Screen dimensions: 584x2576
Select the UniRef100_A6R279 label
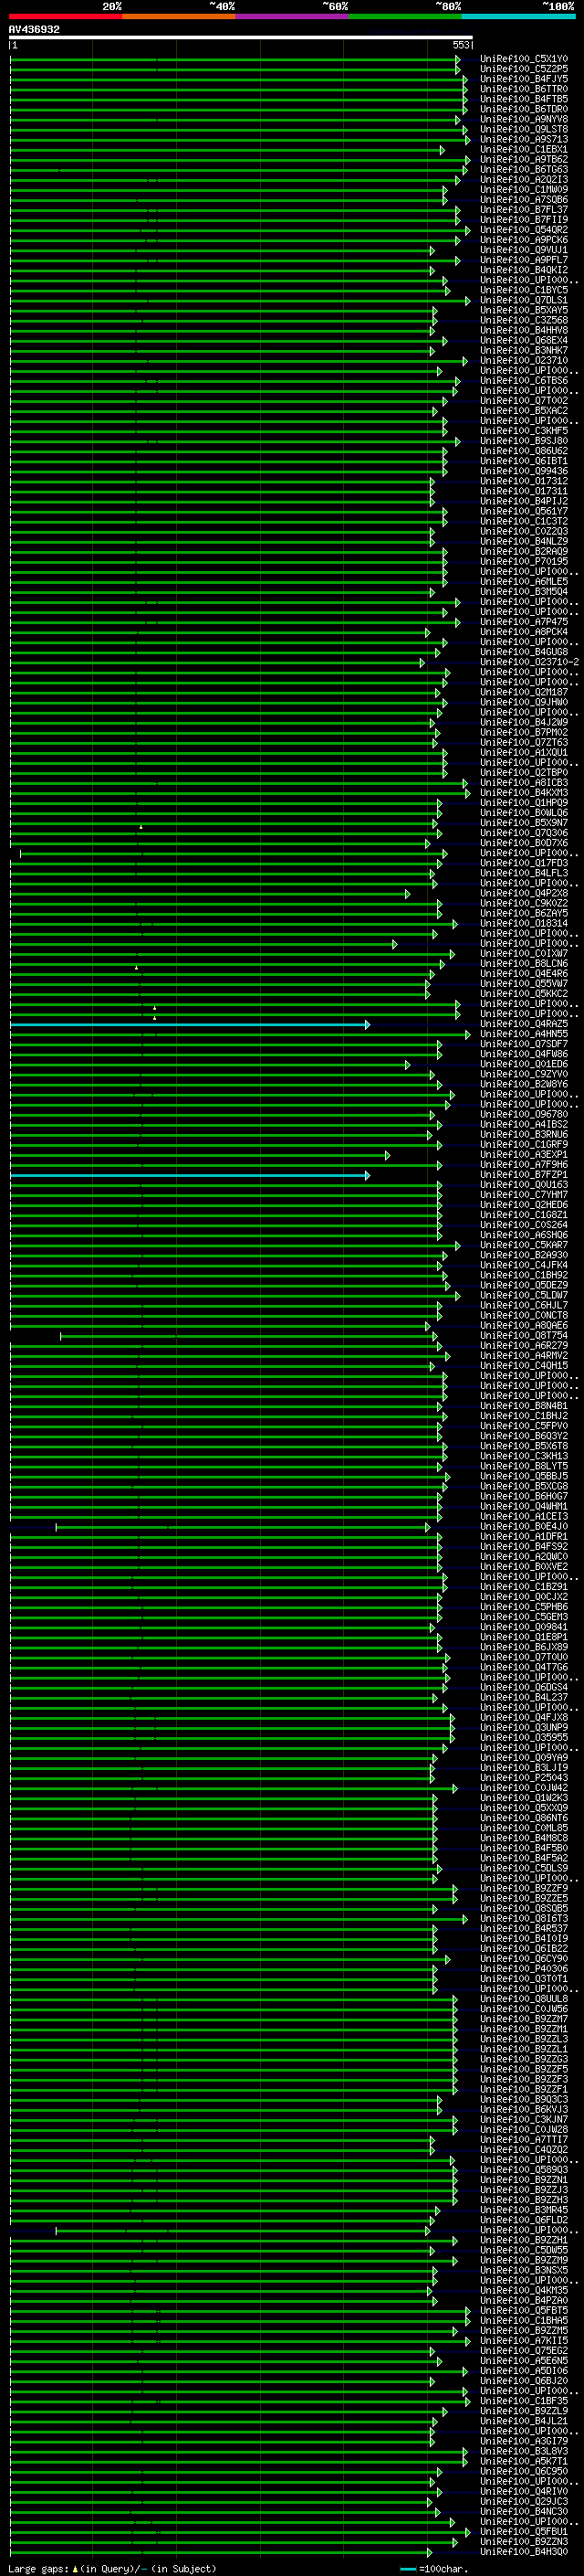(x=524, y=1346)
